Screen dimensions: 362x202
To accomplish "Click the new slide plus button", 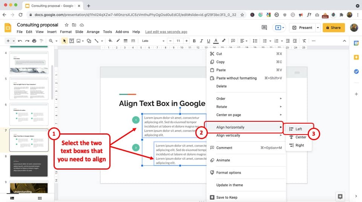I will (x=8, y=41).
